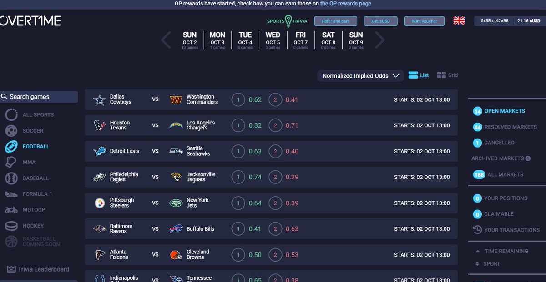Click the New York Jets logo
Screen dimensions: 546x282
pos(176,203)
